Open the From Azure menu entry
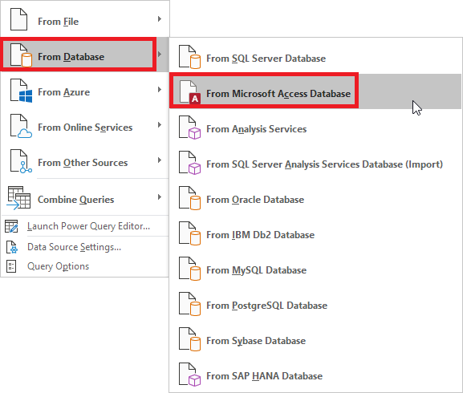463x393 pixels. point(85,90)
